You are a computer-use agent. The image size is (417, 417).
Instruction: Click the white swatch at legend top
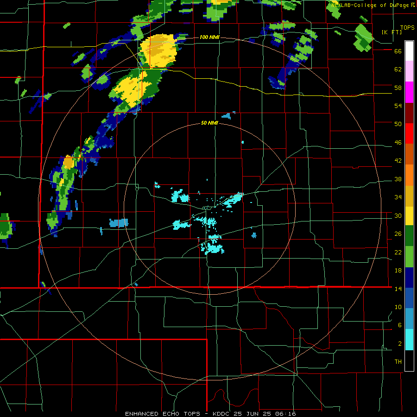409,51
